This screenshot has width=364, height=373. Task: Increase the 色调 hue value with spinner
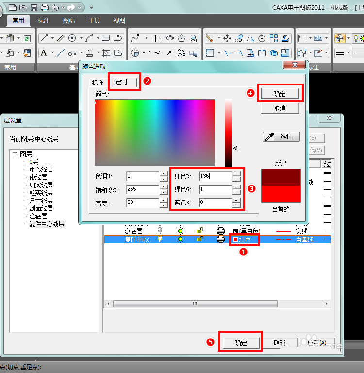pyautogui.click(x=164, y=174)
